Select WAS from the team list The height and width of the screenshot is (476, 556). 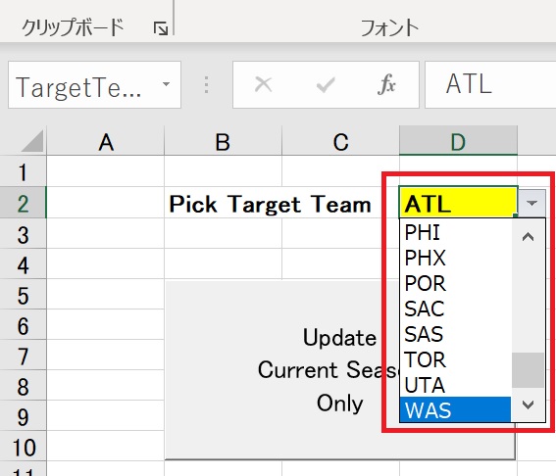click(x=455, y=409)
